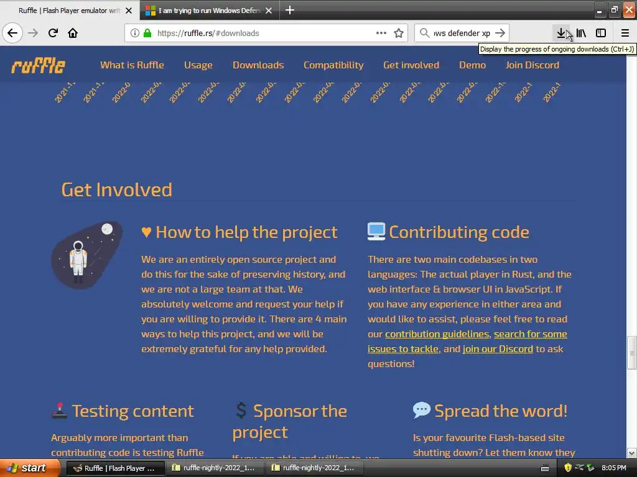Open the Windows Start menu
The image size is (637, 477).
[30, 468]
